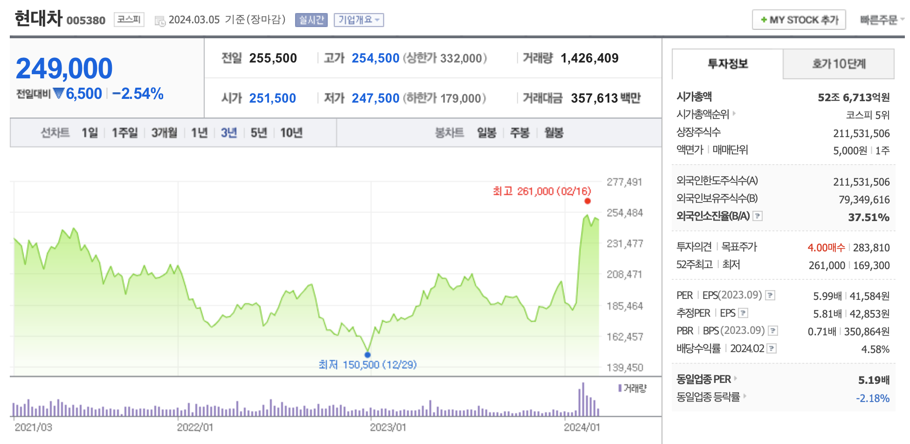Select the 3개월 line chart period
This screenshot has width=910, height=444.
tap(164, 133)
